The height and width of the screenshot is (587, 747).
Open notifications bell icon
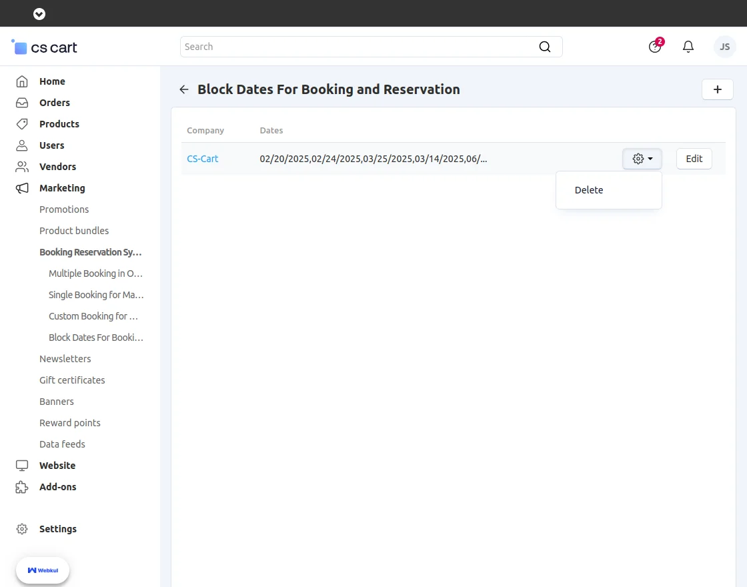pos(688,47)
